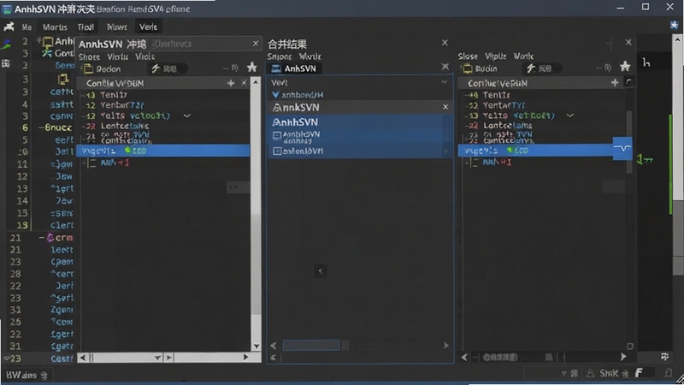Toggle fold triangle at gutter line 23
Viewport: 684px width, 385px height.
(7, 358)
